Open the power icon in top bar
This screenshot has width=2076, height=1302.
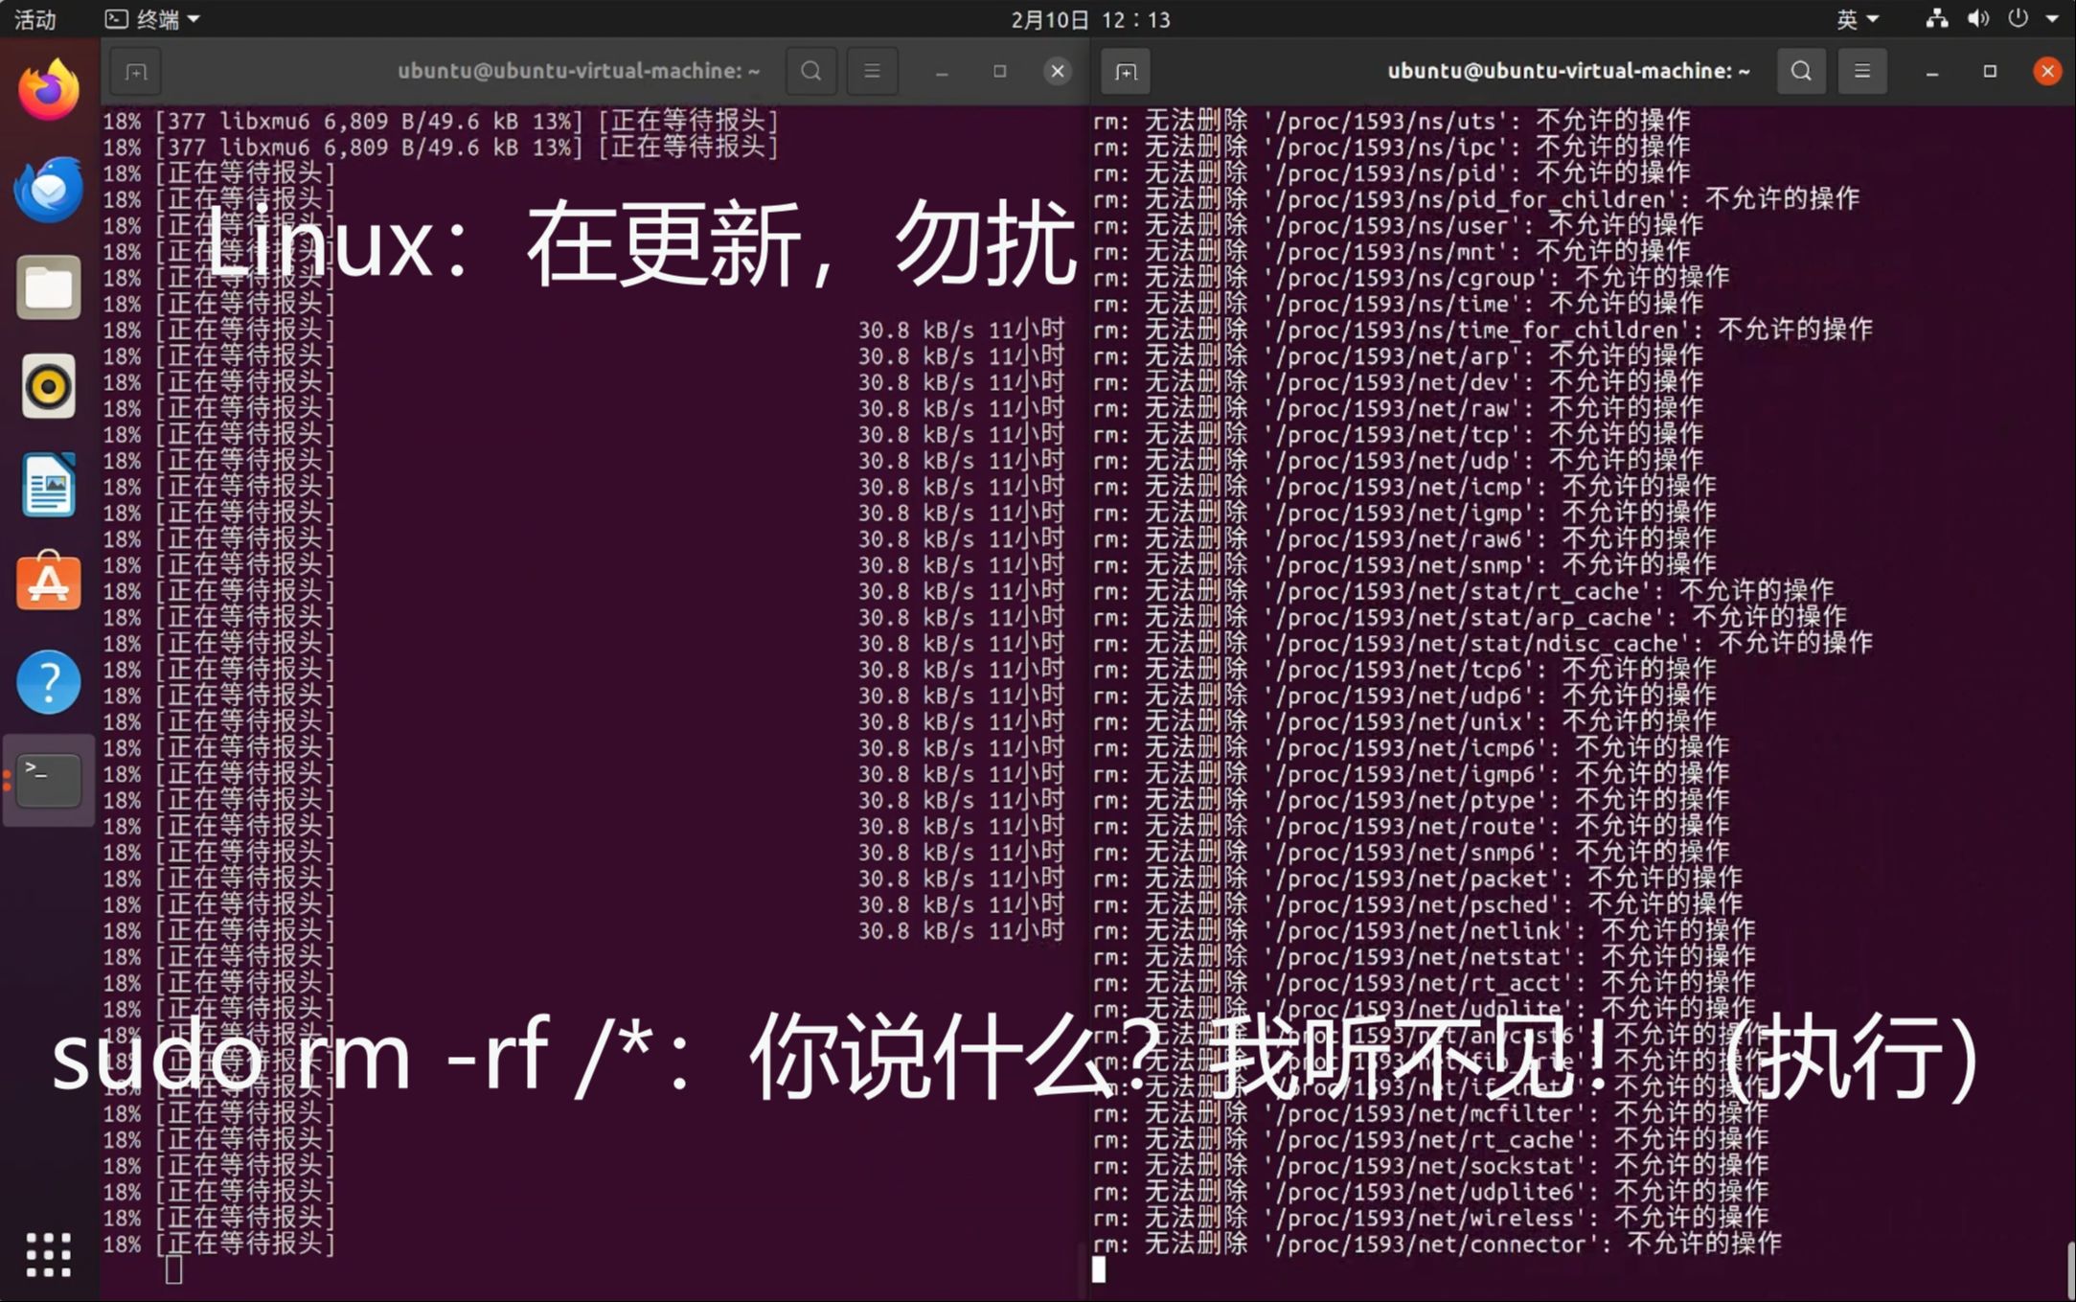[x=2019, y=18]
